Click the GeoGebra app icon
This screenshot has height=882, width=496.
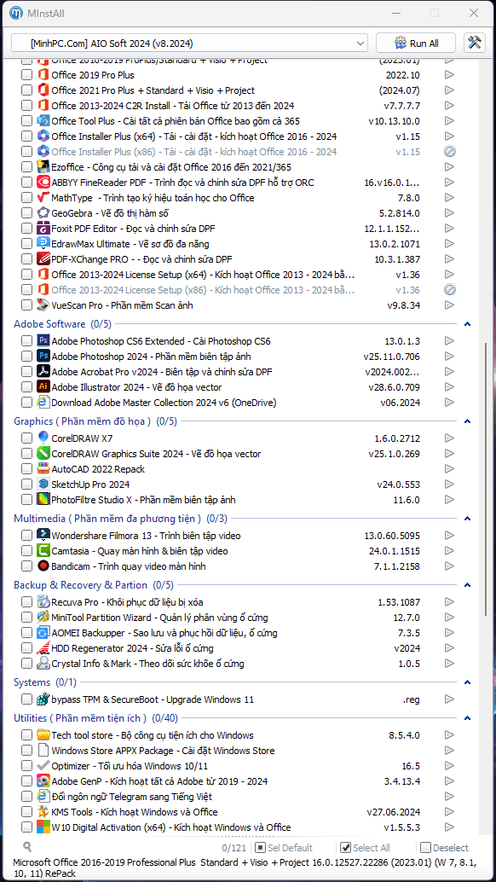[x=43, y=212]
